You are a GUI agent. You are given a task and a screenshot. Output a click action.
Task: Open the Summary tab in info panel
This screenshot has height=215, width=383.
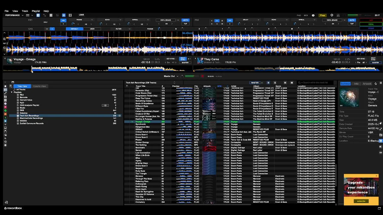coord(345,84)
